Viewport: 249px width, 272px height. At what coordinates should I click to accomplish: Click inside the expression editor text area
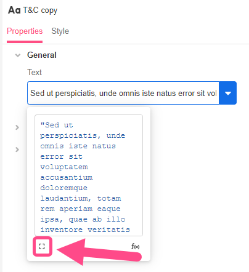[89, 175]
